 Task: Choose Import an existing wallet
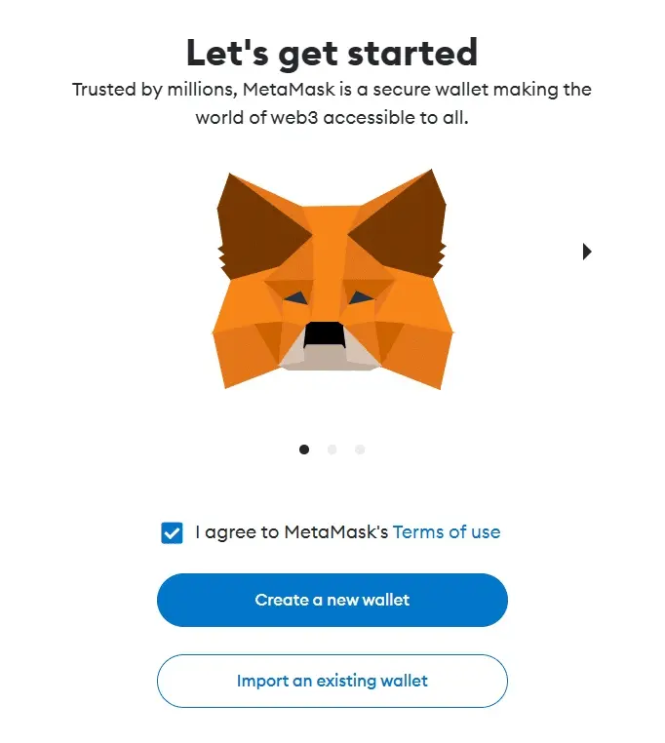[x=332, y=681]
